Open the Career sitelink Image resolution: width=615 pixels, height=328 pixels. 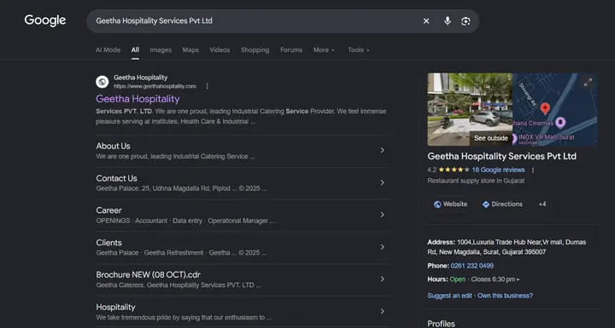point(109,210)
